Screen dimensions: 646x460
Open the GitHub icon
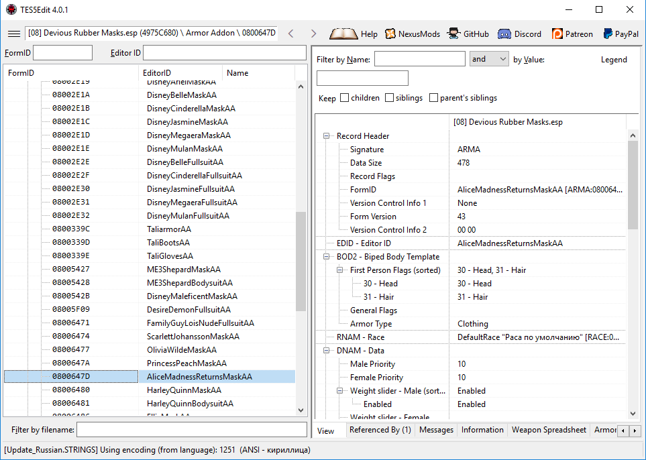click(454, 34)
